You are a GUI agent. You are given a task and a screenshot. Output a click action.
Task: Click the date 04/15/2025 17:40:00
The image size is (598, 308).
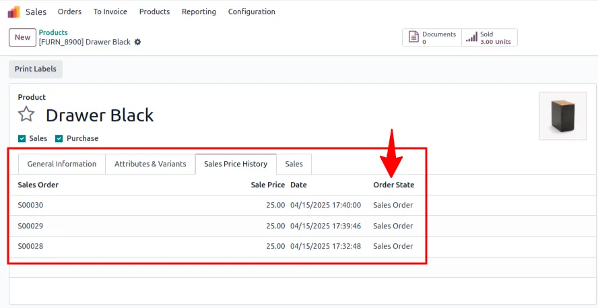[326, 206]
